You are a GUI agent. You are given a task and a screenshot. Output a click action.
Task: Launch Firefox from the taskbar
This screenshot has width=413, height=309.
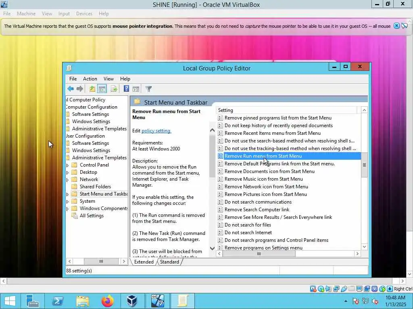[x=107, y=301]
